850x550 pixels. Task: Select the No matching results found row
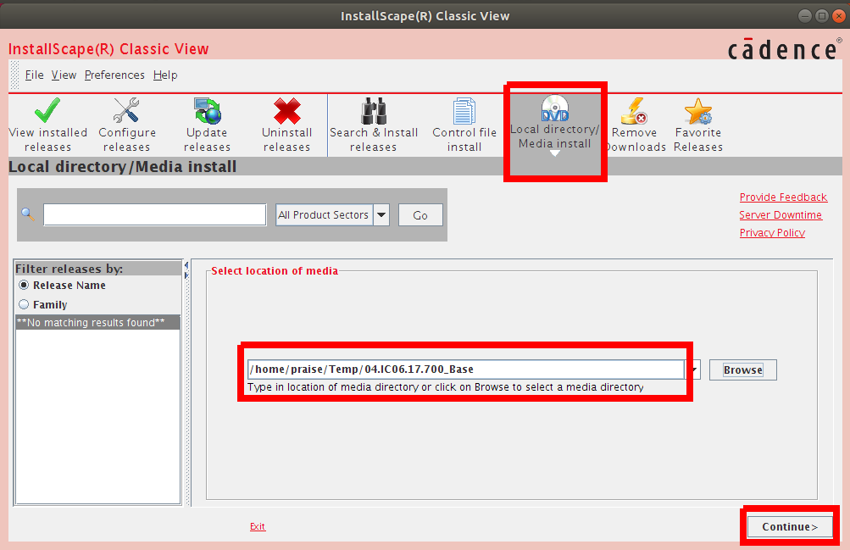97,322
